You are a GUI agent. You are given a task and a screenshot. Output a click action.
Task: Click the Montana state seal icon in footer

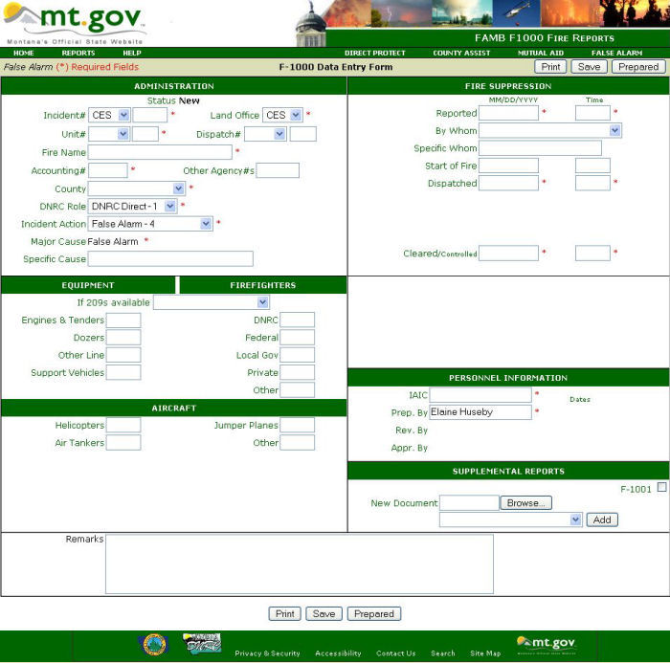point(153,644)
